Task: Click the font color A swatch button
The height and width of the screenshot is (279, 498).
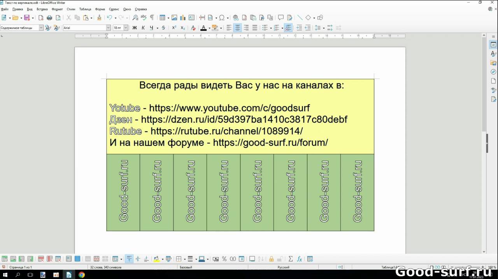Action: tap(203, 28)
